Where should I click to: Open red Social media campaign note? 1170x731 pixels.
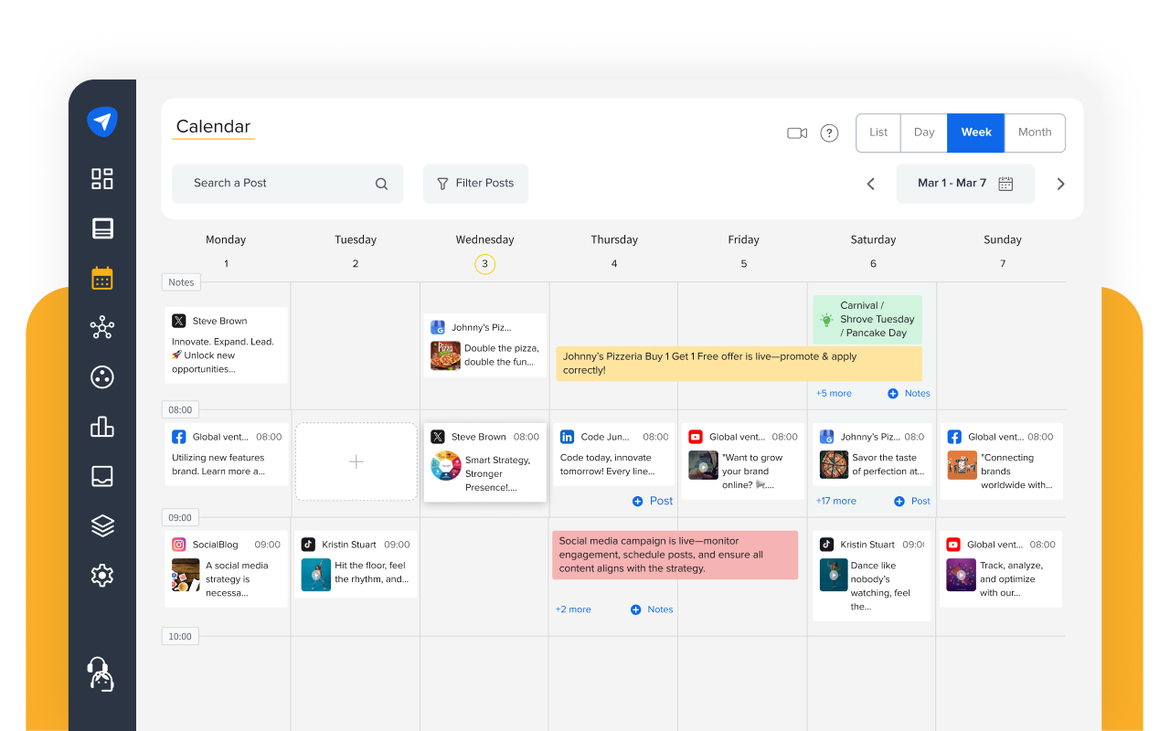tap(675, 555)
